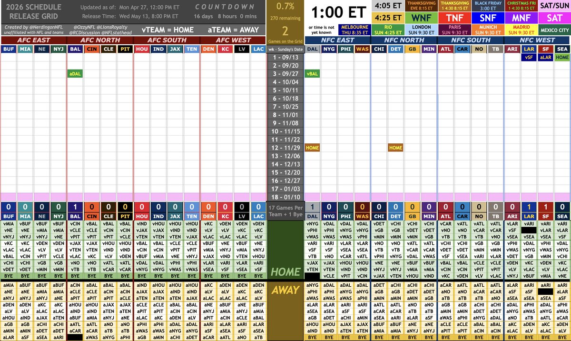Select week row 15 - 12/20
Screen dimensions: 571x341
(285, 172)
